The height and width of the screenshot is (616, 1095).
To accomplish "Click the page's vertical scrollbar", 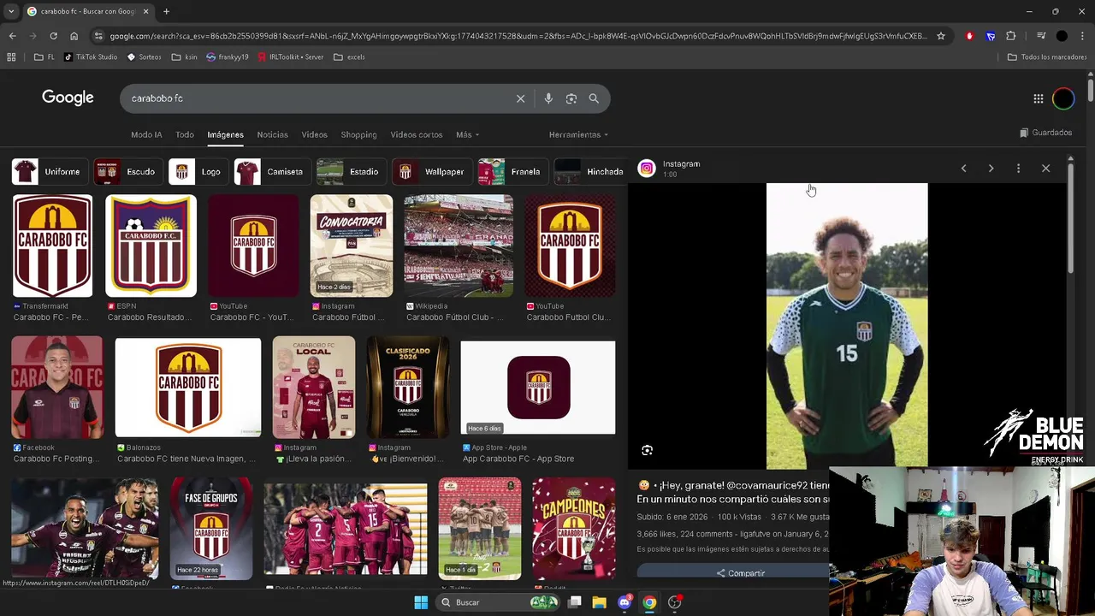I will [x=1091, y=90].
